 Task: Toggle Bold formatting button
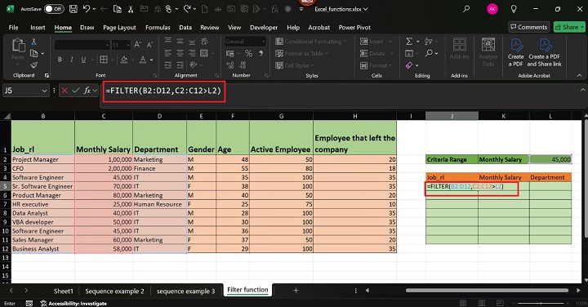click(x=60, y=60)
